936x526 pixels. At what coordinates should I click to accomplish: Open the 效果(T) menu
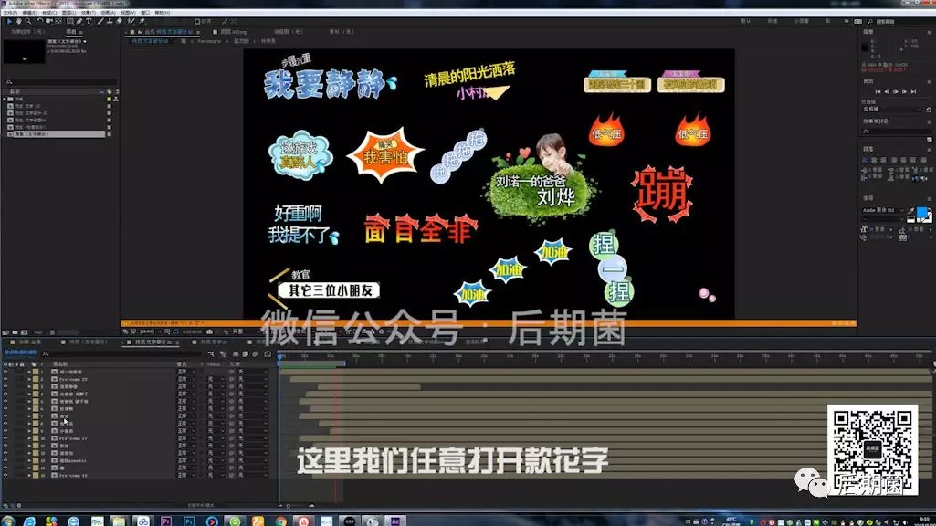89,13
